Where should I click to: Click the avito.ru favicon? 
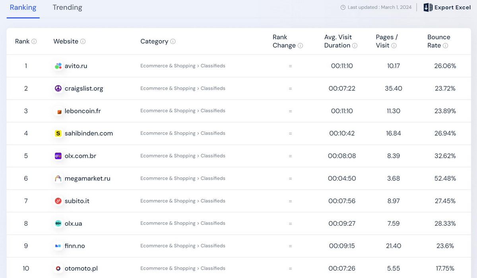(x=58, y=66)
